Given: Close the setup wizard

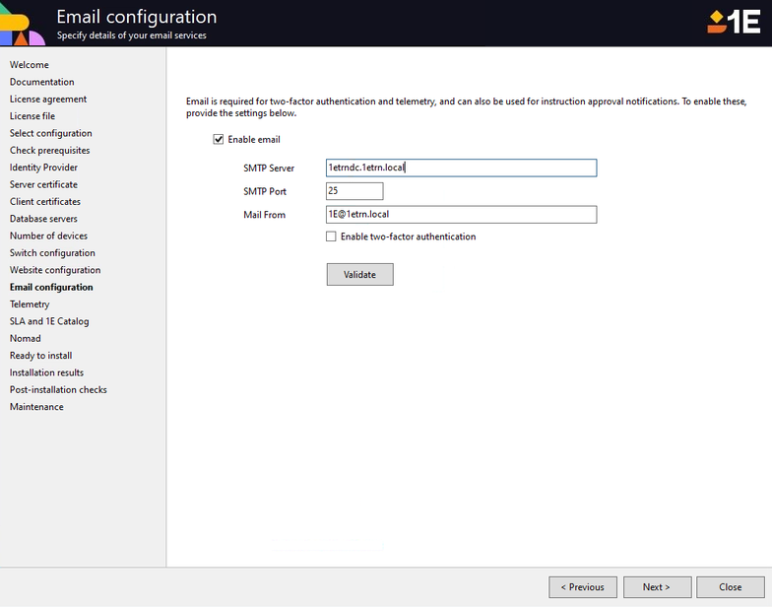Looking at the screenshot, I should click(x=730, y=587).
